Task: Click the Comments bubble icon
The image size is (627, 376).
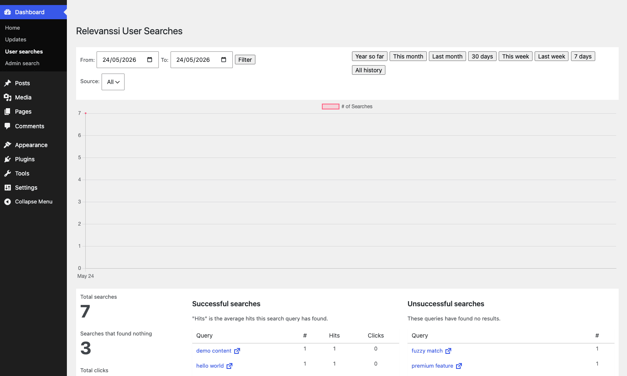Action: [8, 126]
